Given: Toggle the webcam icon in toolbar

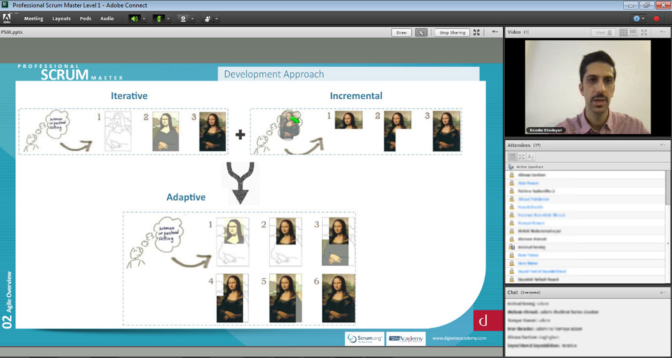Looking at the screenshot, I should pyautogui.click(x=183, y=19).
